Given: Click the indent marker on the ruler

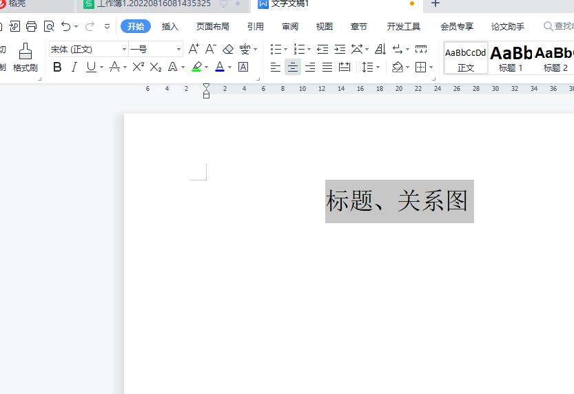Looking at the screenshot, I should pyautogui.click(x=207, y=90).
